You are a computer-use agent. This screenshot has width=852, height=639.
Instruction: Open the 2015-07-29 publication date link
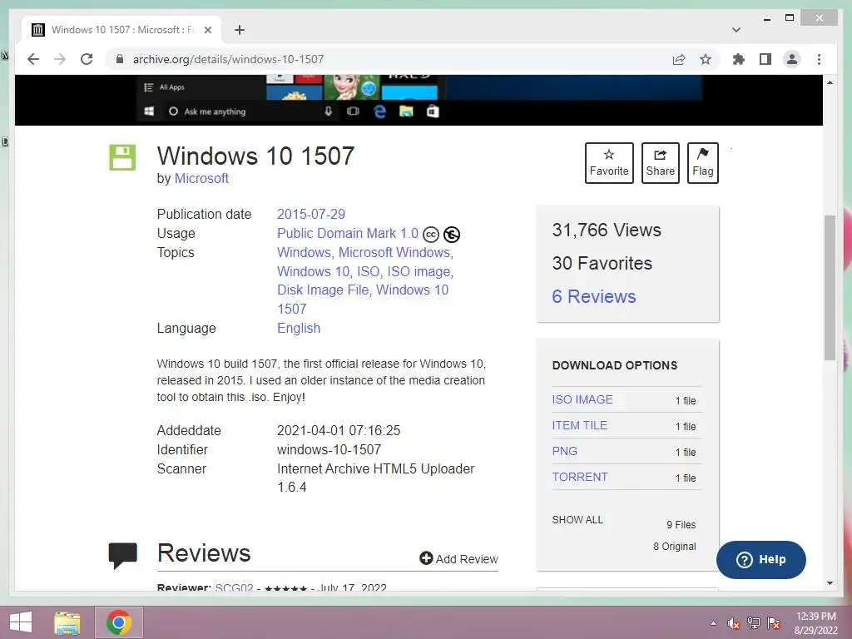click(311, 214)
